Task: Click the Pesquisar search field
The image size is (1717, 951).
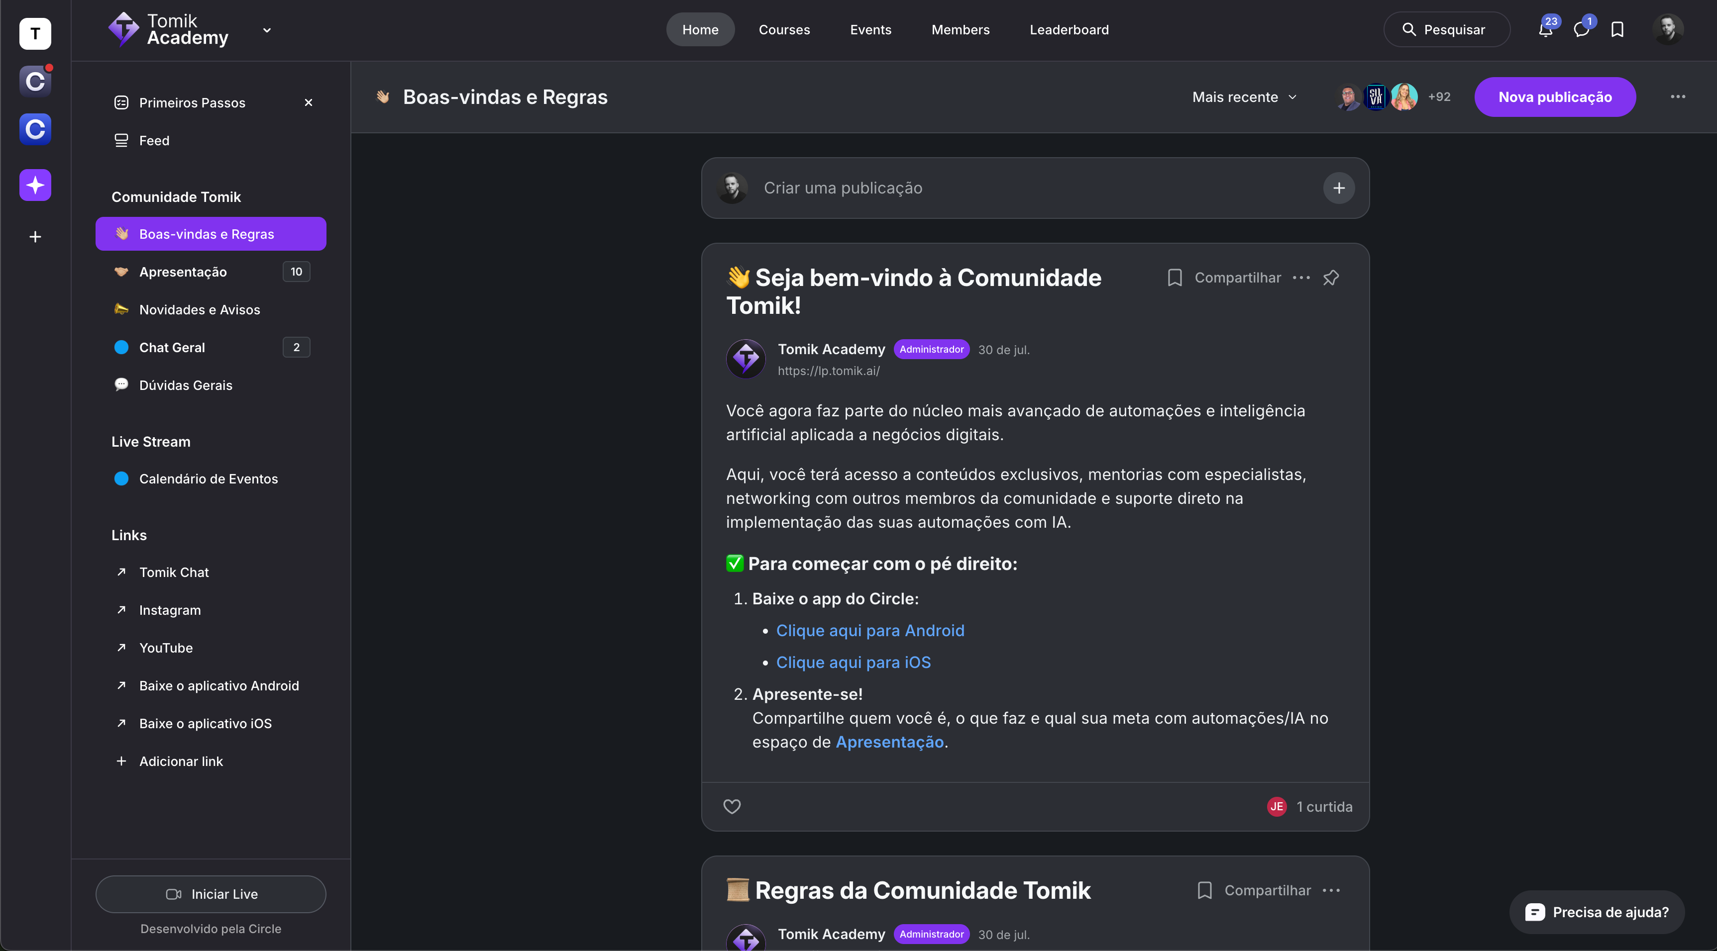Action: 1446,29
